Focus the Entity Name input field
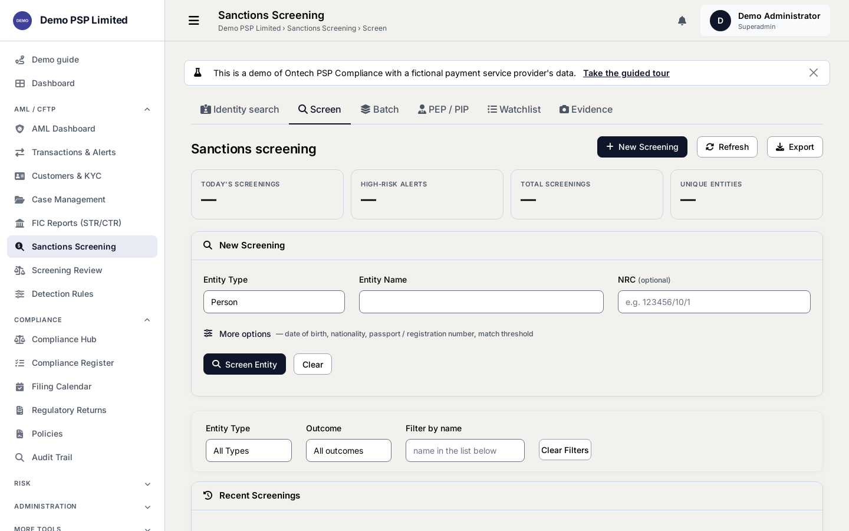This screenshot has width=849, height=531. (481, 301)
